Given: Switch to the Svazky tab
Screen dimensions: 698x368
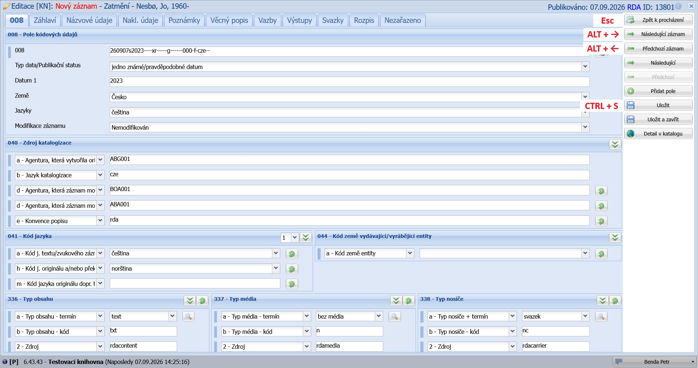Looking at the screenshot, I should 333,20.
